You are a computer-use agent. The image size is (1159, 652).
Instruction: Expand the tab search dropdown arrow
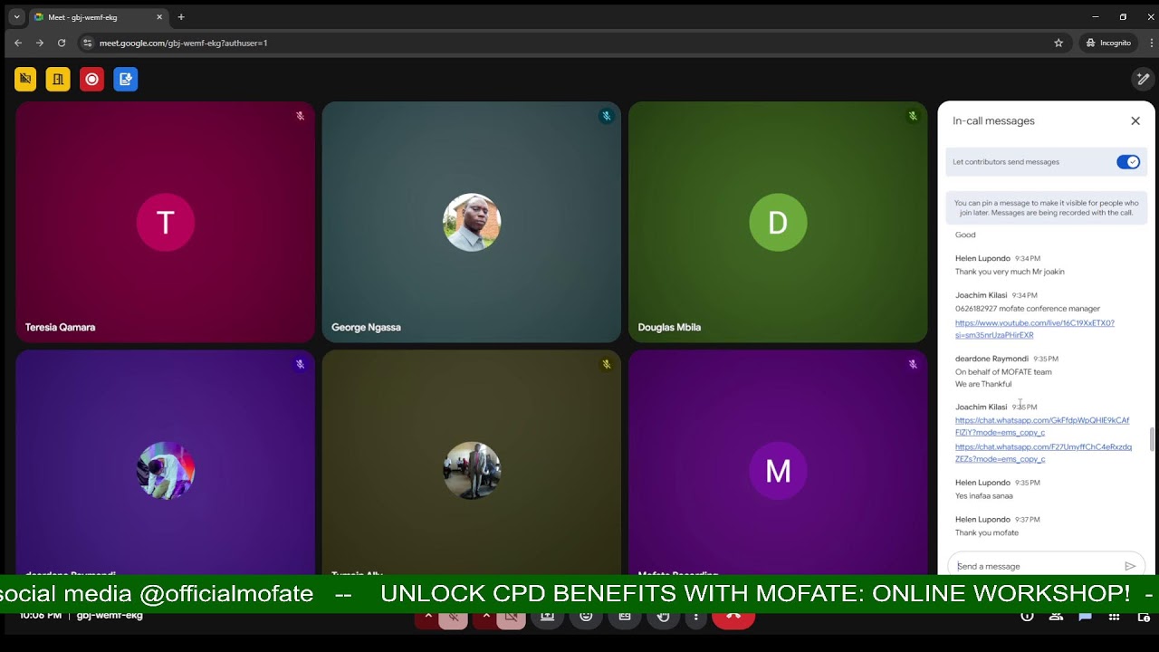(x=16, y=17)
